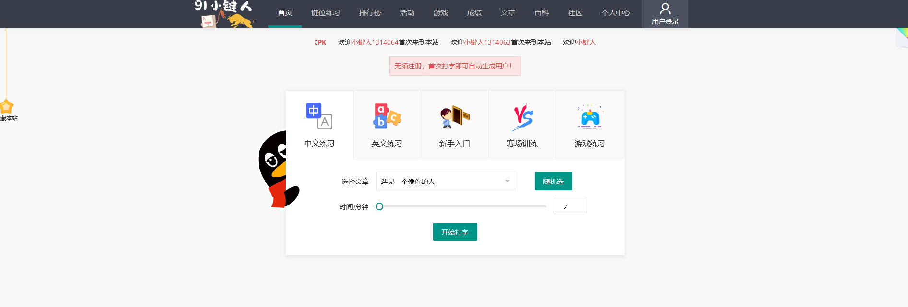908x307 pixels.
Task: Select the 中文练习 tab label
Action: pyautogui.click(x=319, y=144)
